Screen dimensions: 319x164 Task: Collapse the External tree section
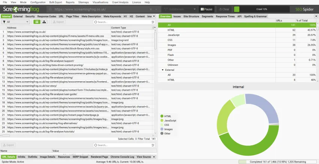[x=163, y=70]
